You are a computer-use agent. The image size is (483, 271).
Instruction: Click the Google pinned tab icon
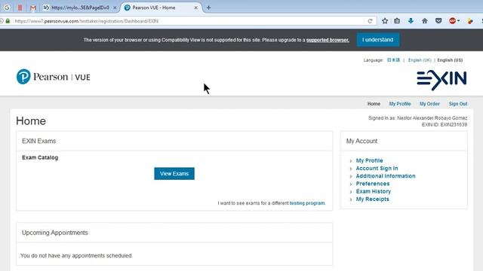click(7, 8)
